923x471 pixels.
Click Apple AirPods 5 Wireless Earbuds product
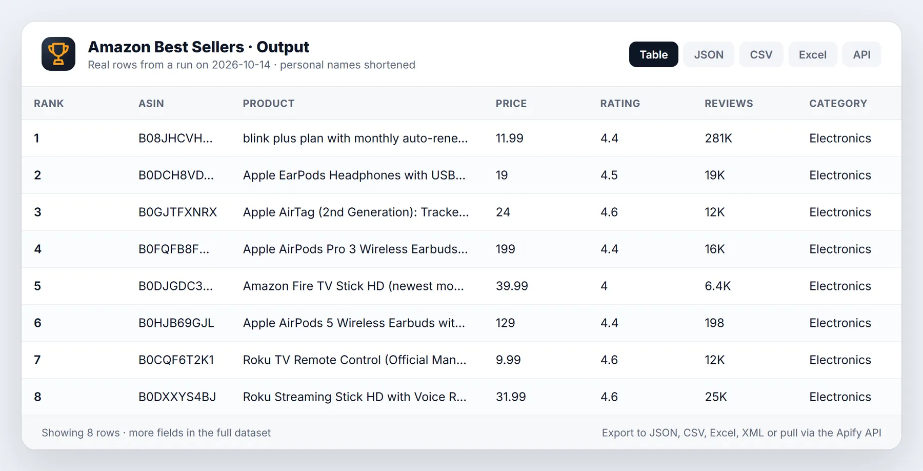[x=354, y=323]
